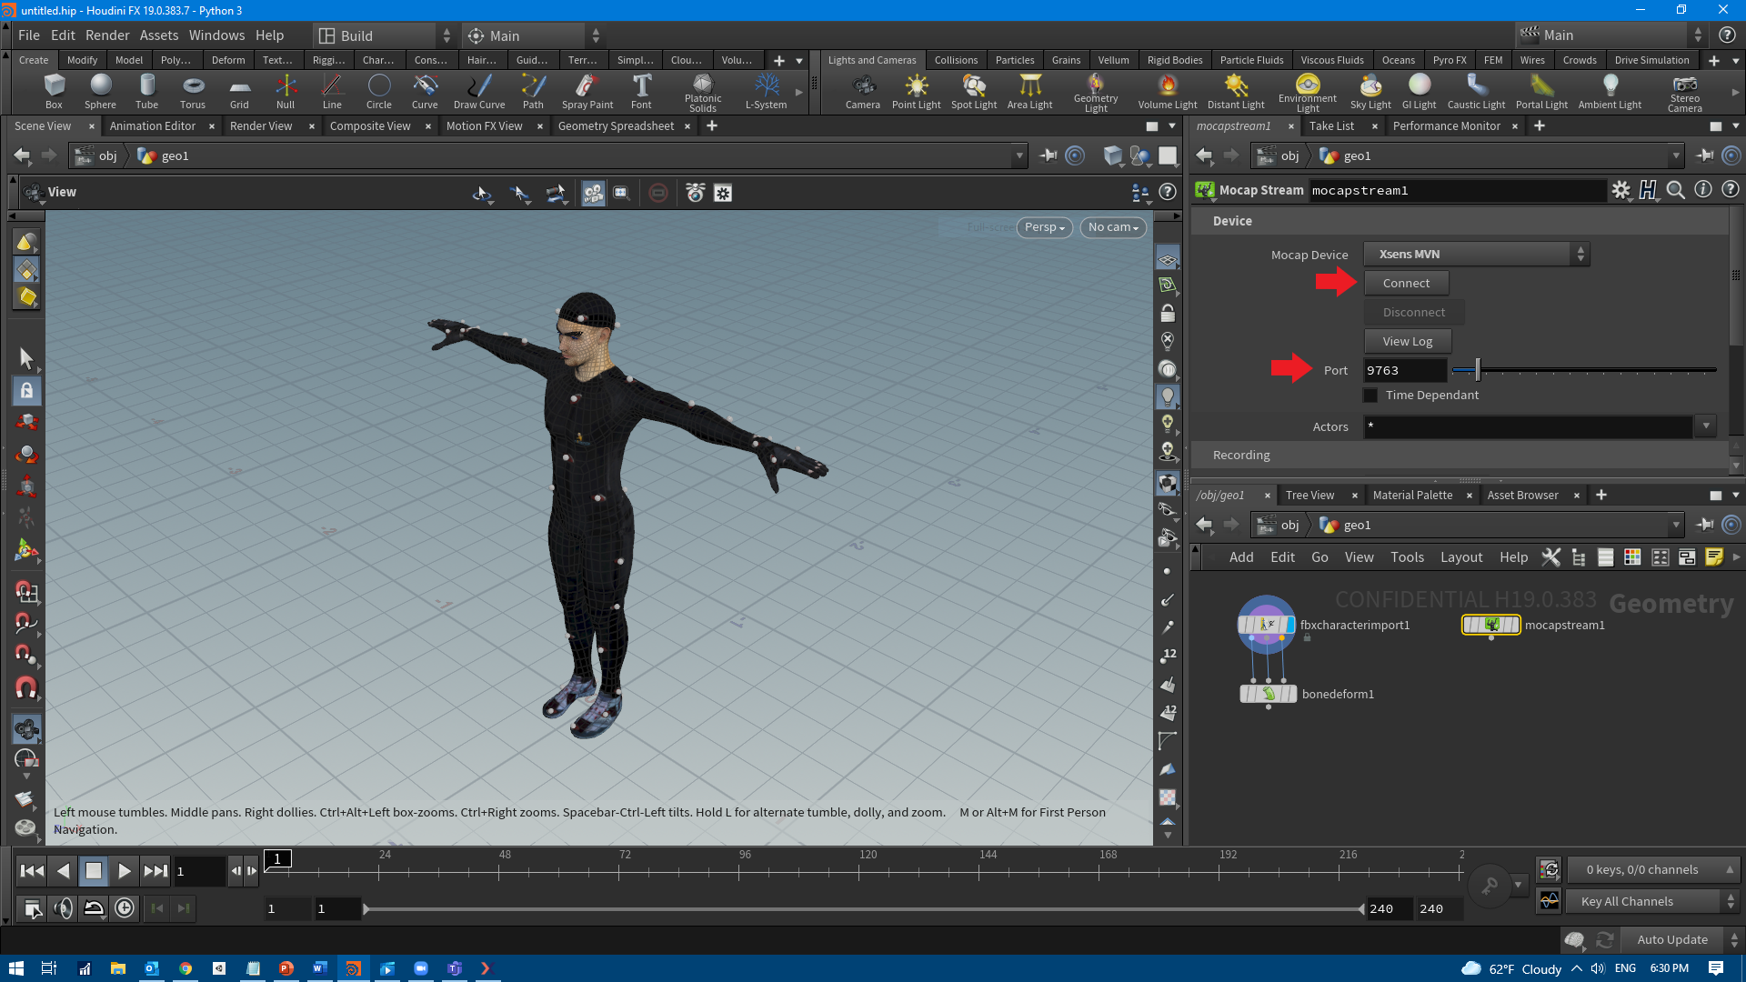Select the Torus shelf tool

coord(193,92)
